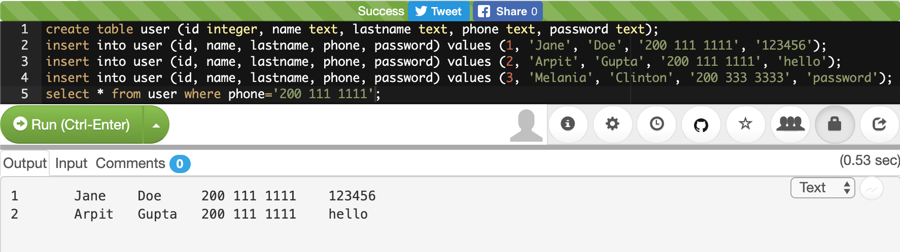Toggle the lock privacy button
The image size is (900, 252).
point(835,124)
